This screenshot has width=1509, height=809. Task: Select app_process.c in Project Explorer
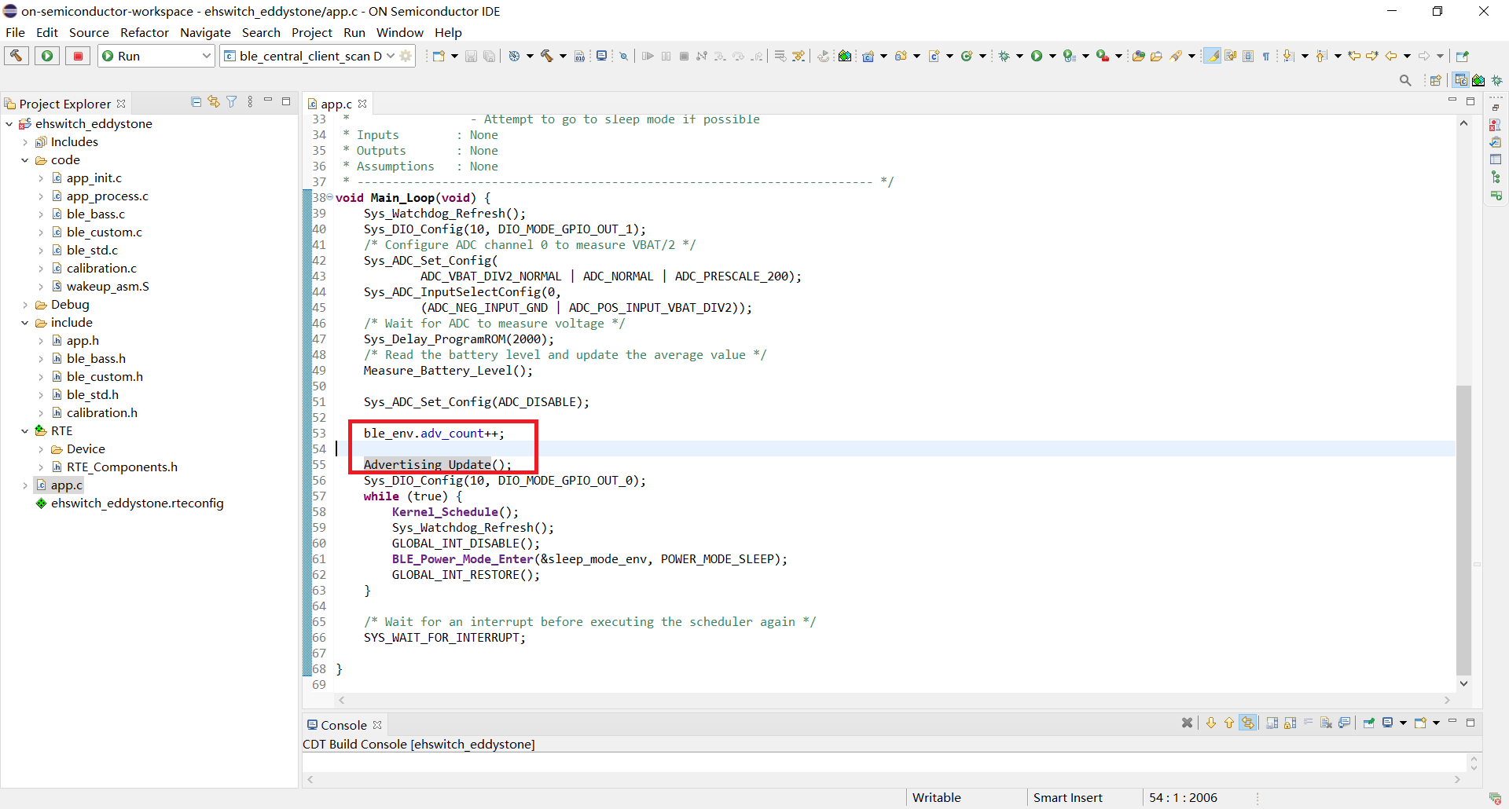pos(107,196)
